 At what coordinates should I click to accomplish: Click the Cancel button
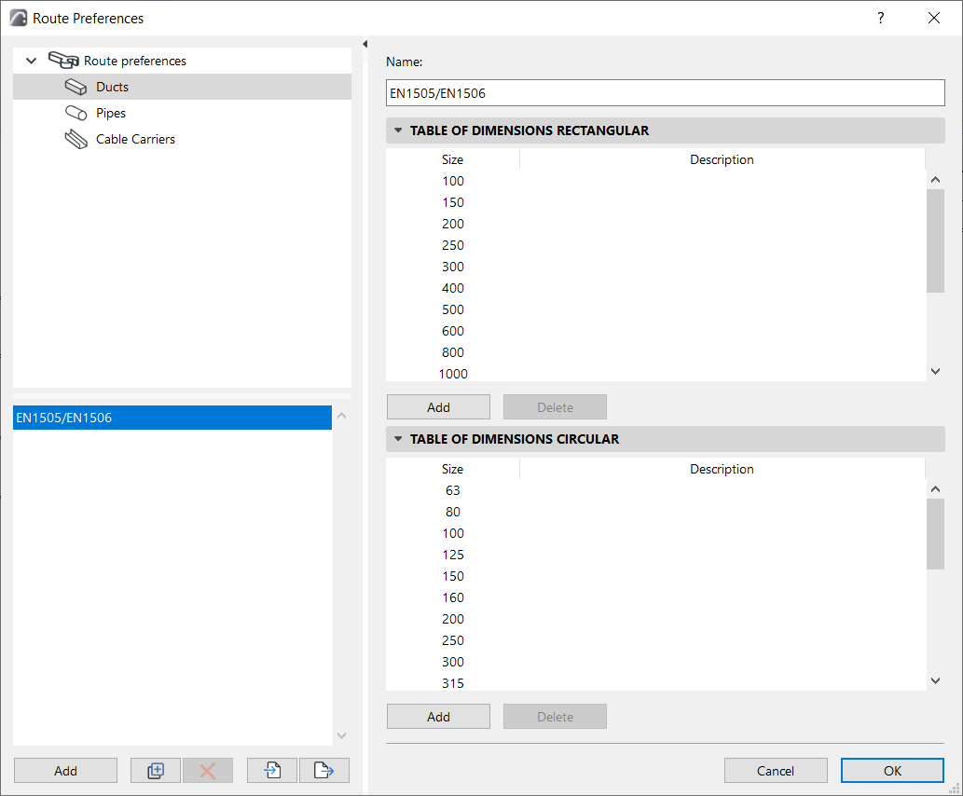pos(776,770)
